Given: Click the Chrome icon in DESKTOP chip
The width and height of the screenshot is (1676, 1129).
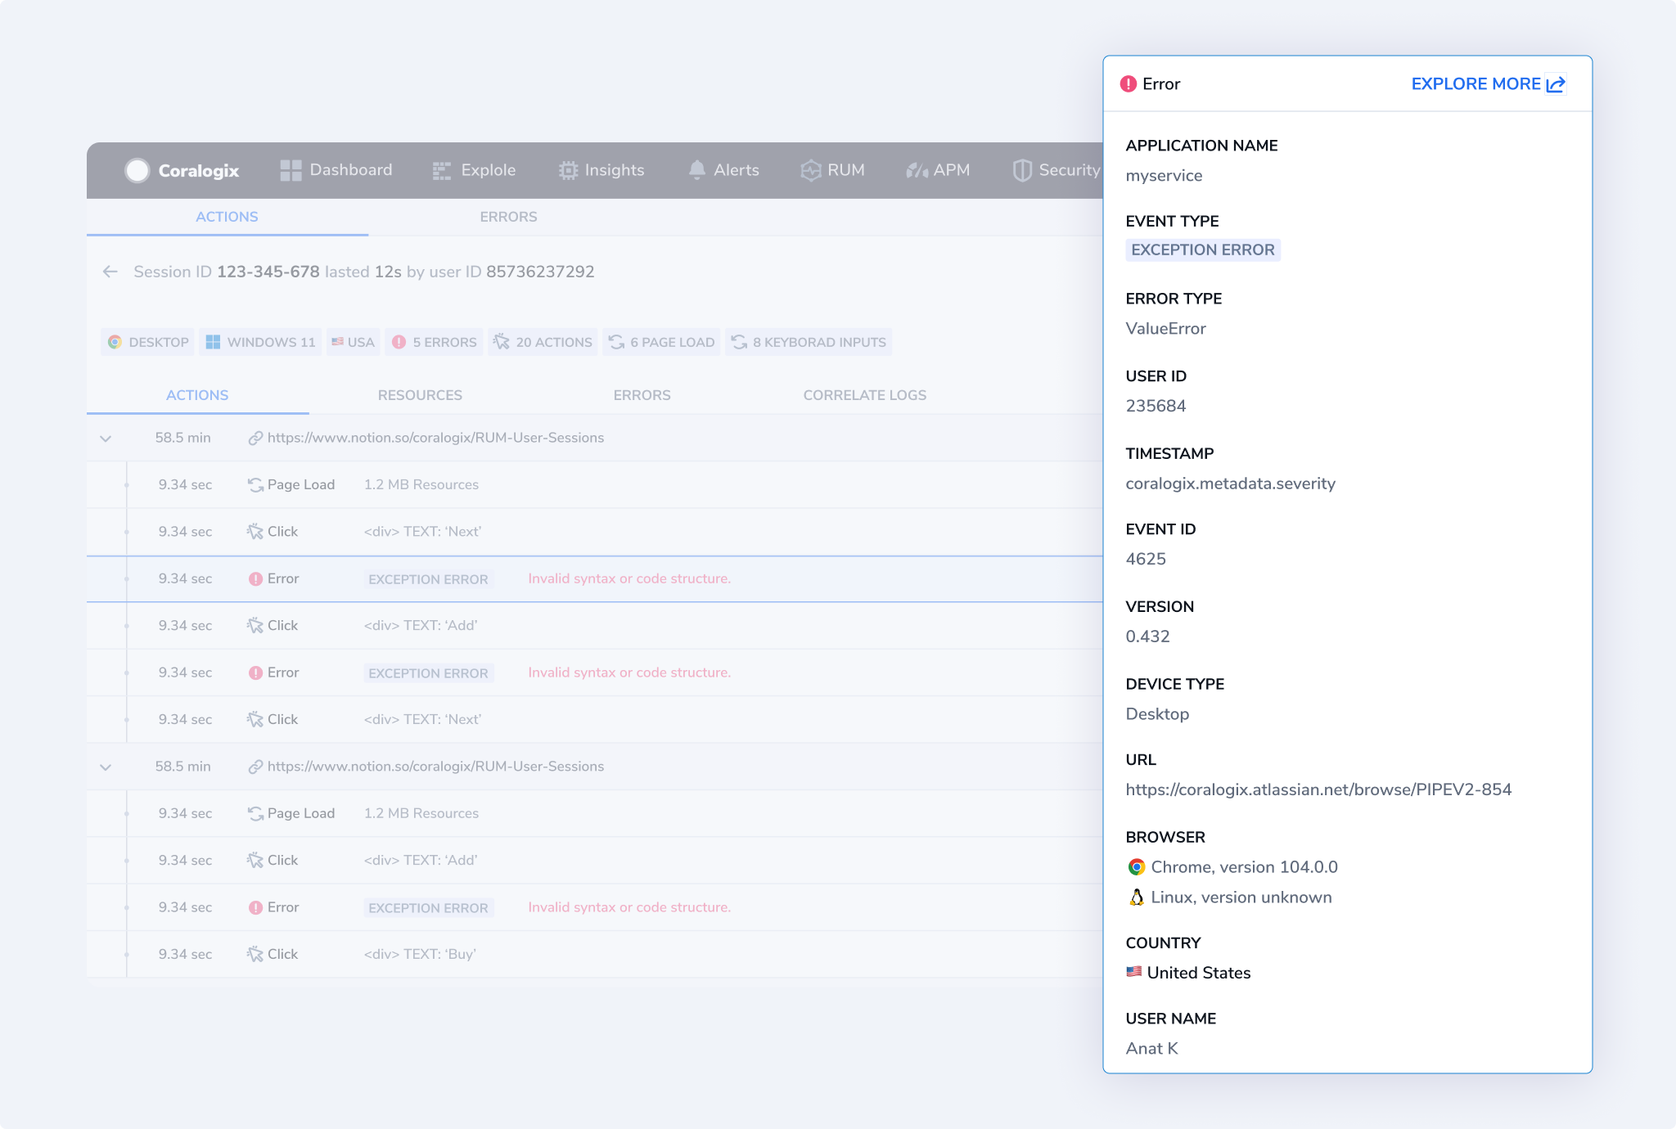Looking at the screenshot, I should pyautogui.click(x=115, y=342).
